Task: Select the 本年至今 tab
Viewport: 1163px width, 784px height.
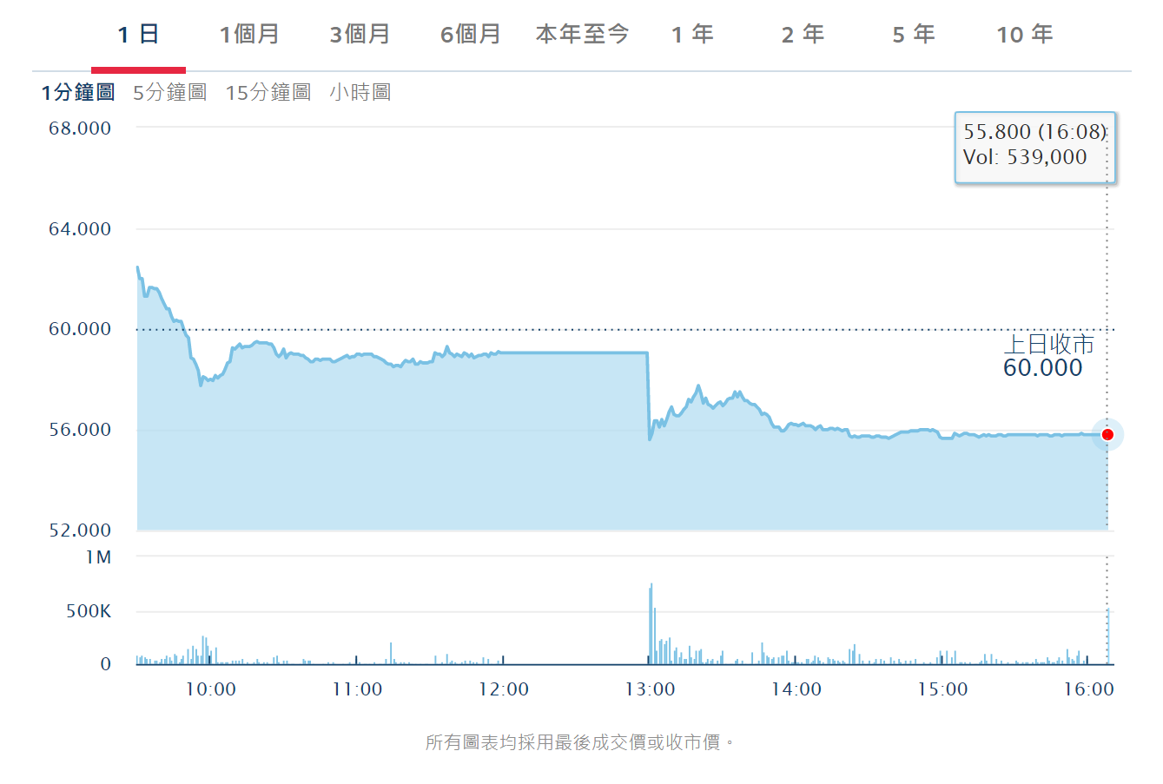Action: coord(582,35)
